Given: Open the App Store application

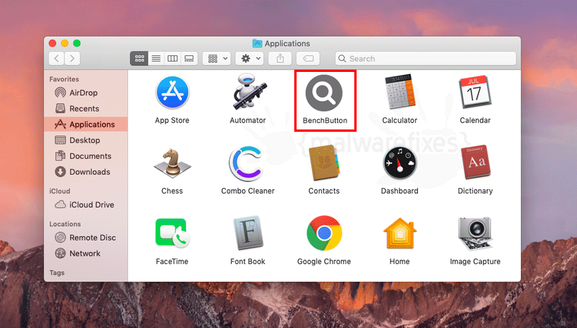Looking at the screenshot, I should point(172,93).
